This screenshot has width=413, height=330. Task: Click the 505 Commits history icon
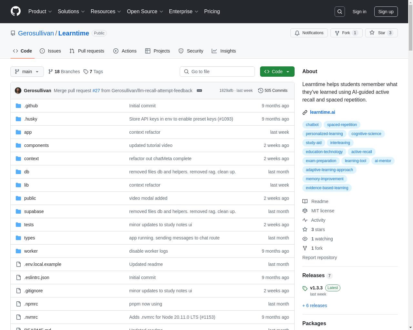[261, 91]
